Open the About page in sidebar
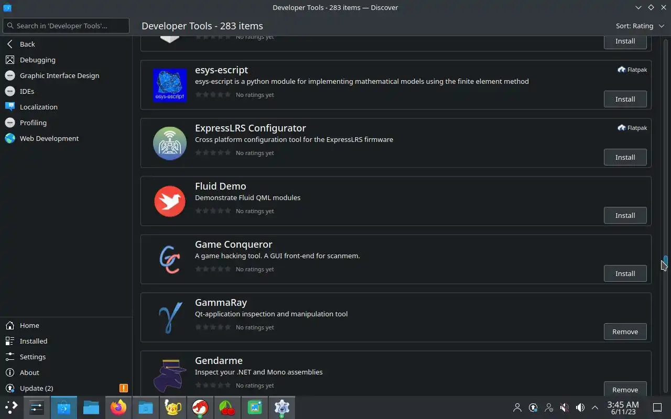 (66, 372)
